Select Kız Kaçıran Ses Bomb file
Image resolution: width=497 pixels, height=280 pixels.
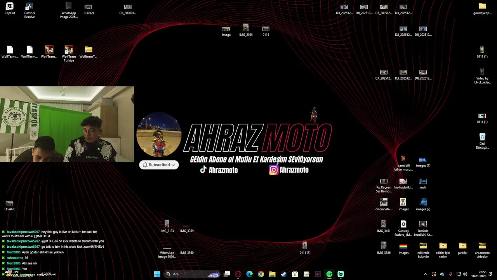(384, 185)
